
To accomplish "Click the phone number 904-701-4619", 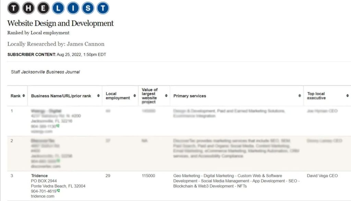I will click(x=44, y=191).
